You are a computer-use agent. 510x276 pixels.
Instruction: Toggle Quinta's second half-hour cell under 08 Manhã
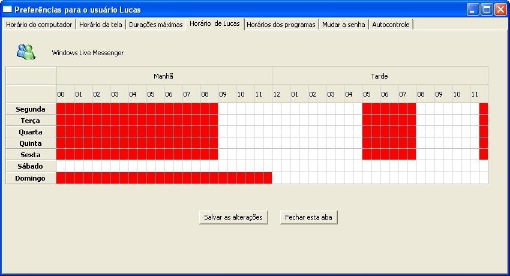(214, 143)
